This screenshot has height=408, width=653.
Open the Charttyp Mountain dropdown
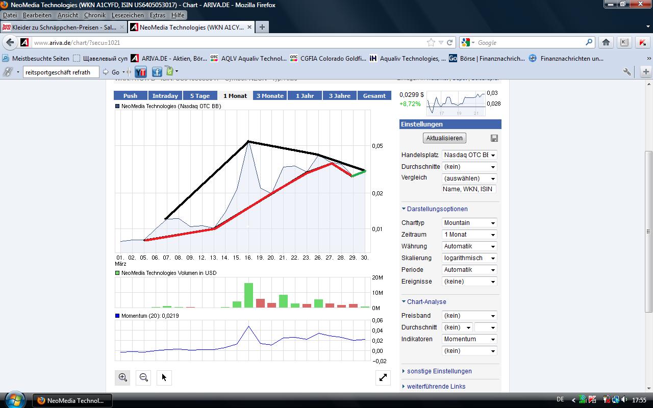[469, 223]
